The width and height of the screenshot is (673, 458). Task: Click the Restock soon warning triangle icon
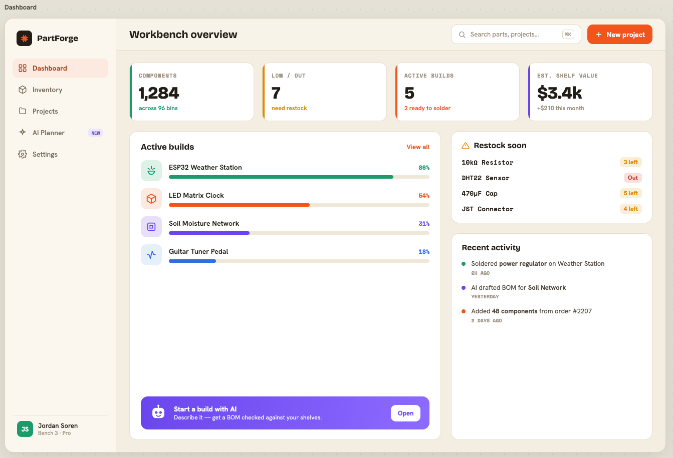[x=466, y=146]
